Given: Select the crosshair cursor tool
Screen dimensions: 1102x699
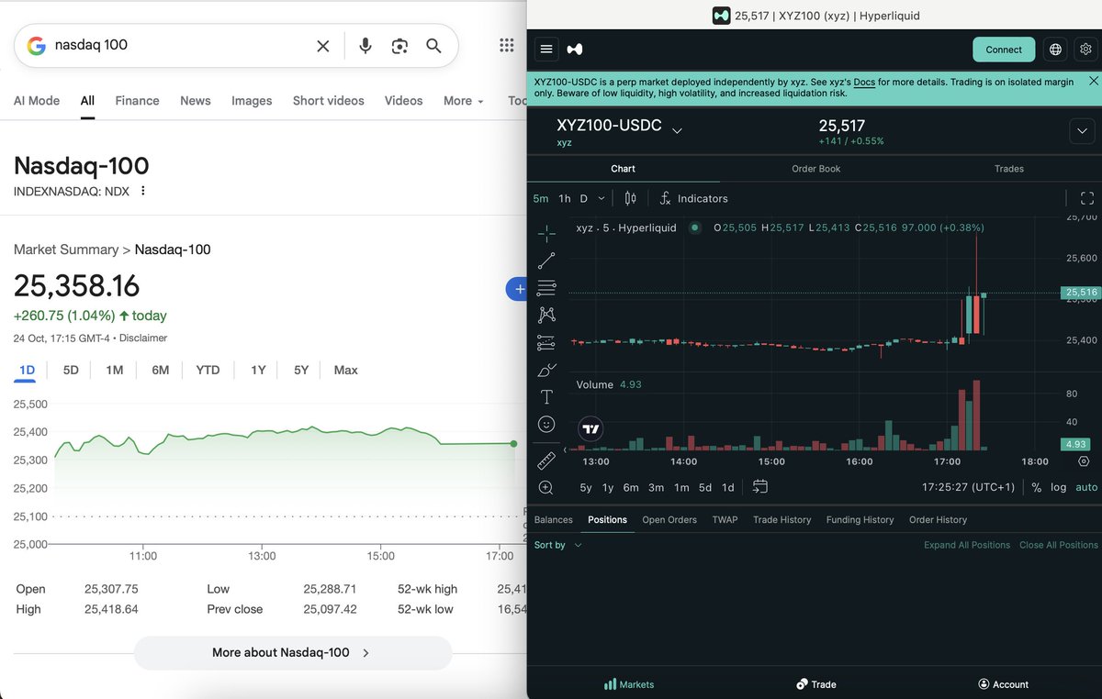Looking at the screenshot, I should coord(546,233).
